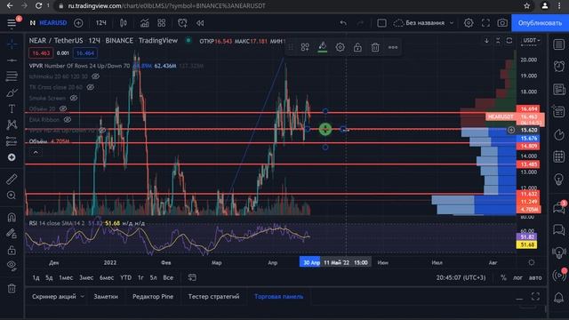Image resolution: width=569 pixels, height=320 pixels.
Task: Select the Все time range
Action: coord(168,277)
